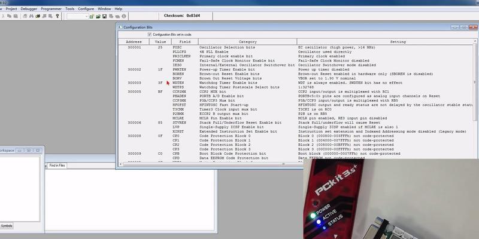
Task: Select 'Boot Block Code Protection bit' category
Action: click(x=232, y=154)
